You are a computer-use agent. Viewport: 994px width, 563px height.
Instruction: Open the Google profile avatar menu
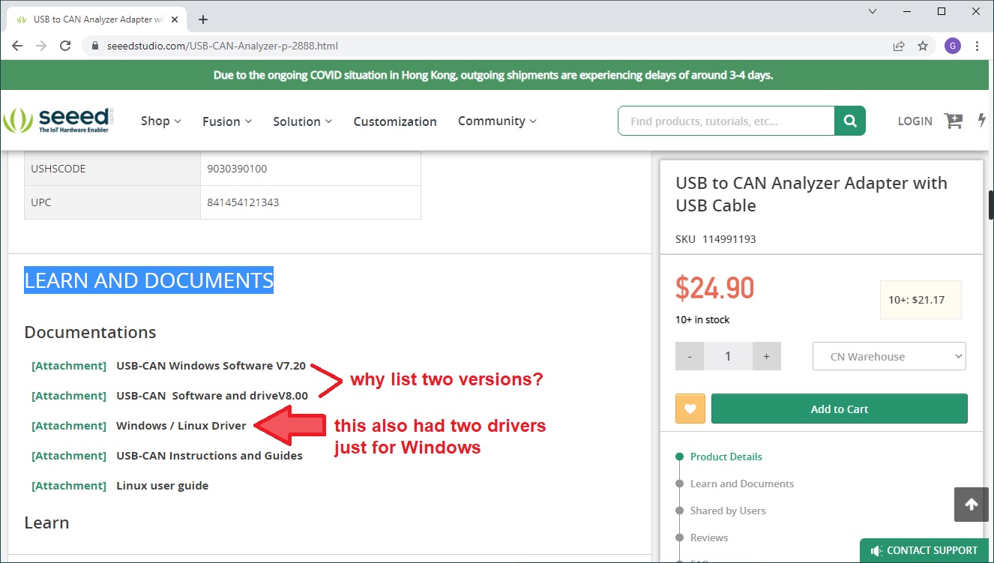953,46
